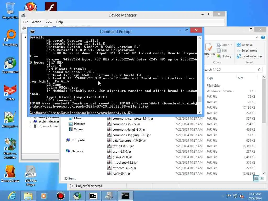Click Device Manager back arrow toolbar button

point(24,28)
